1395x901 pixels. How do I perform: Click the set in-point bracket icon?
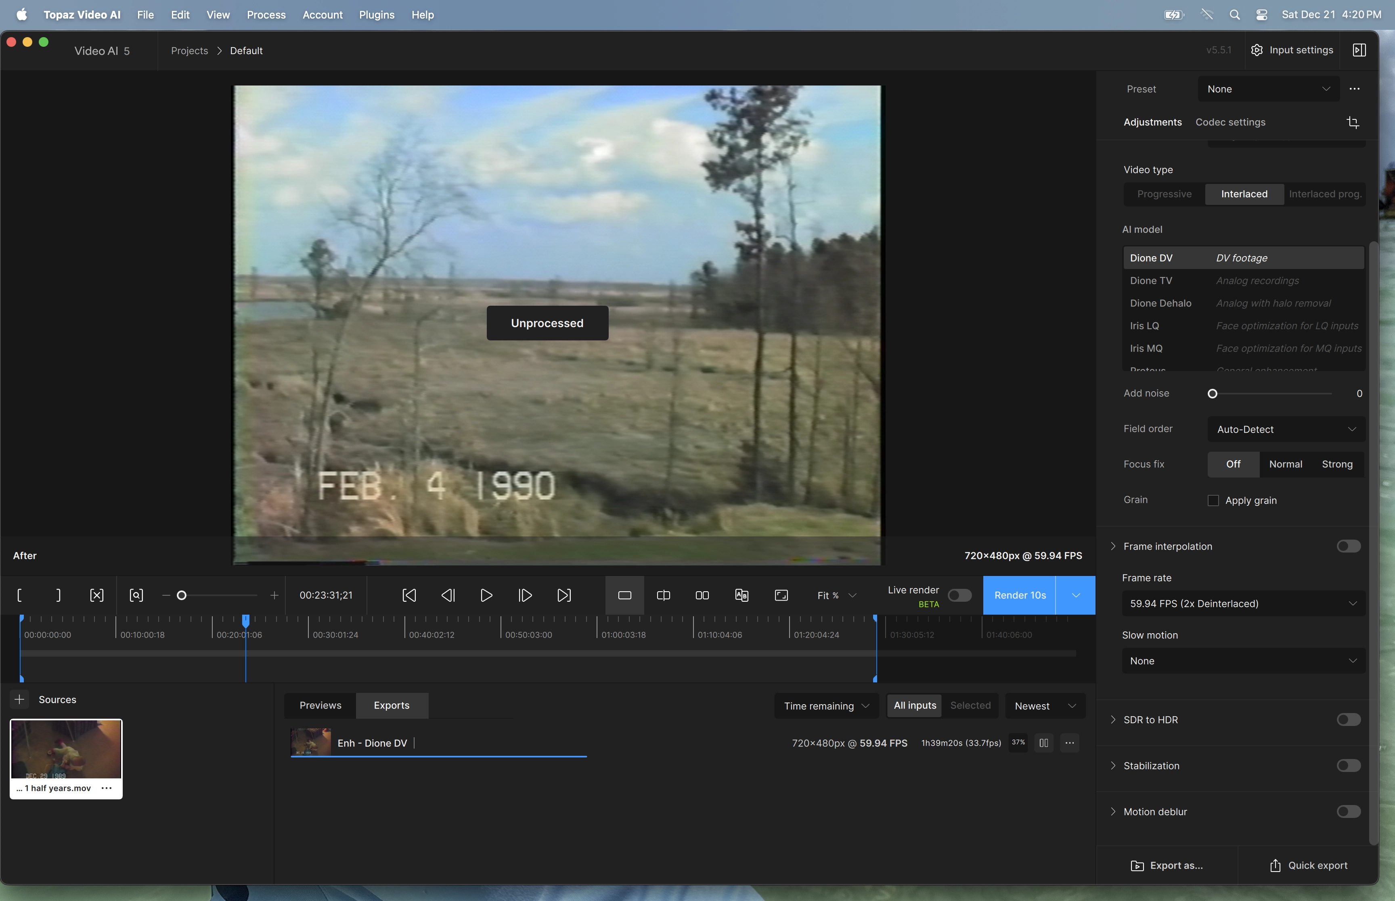tap(19, 595)
